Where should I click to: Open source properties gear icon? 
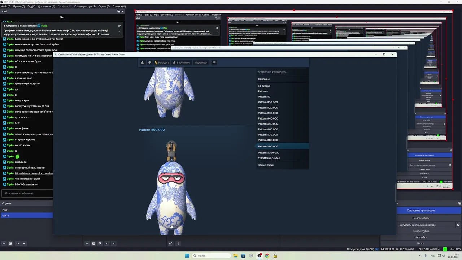pyautogui.click(x=100, y=243)
